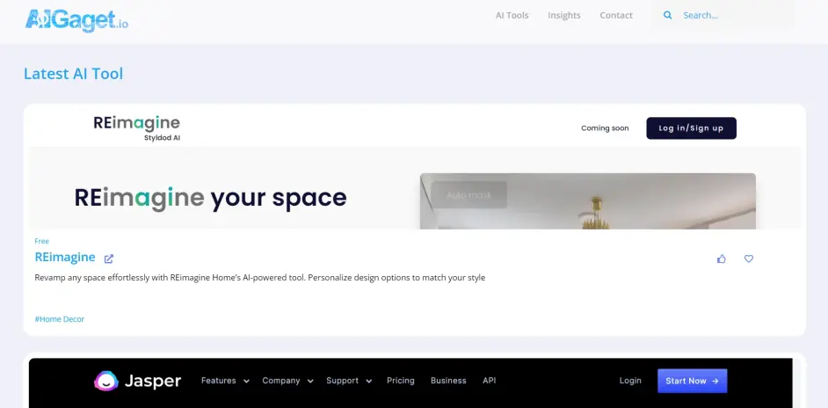Click the Free pricing label
Screen dimensions: 828x408
pos(41,241)
